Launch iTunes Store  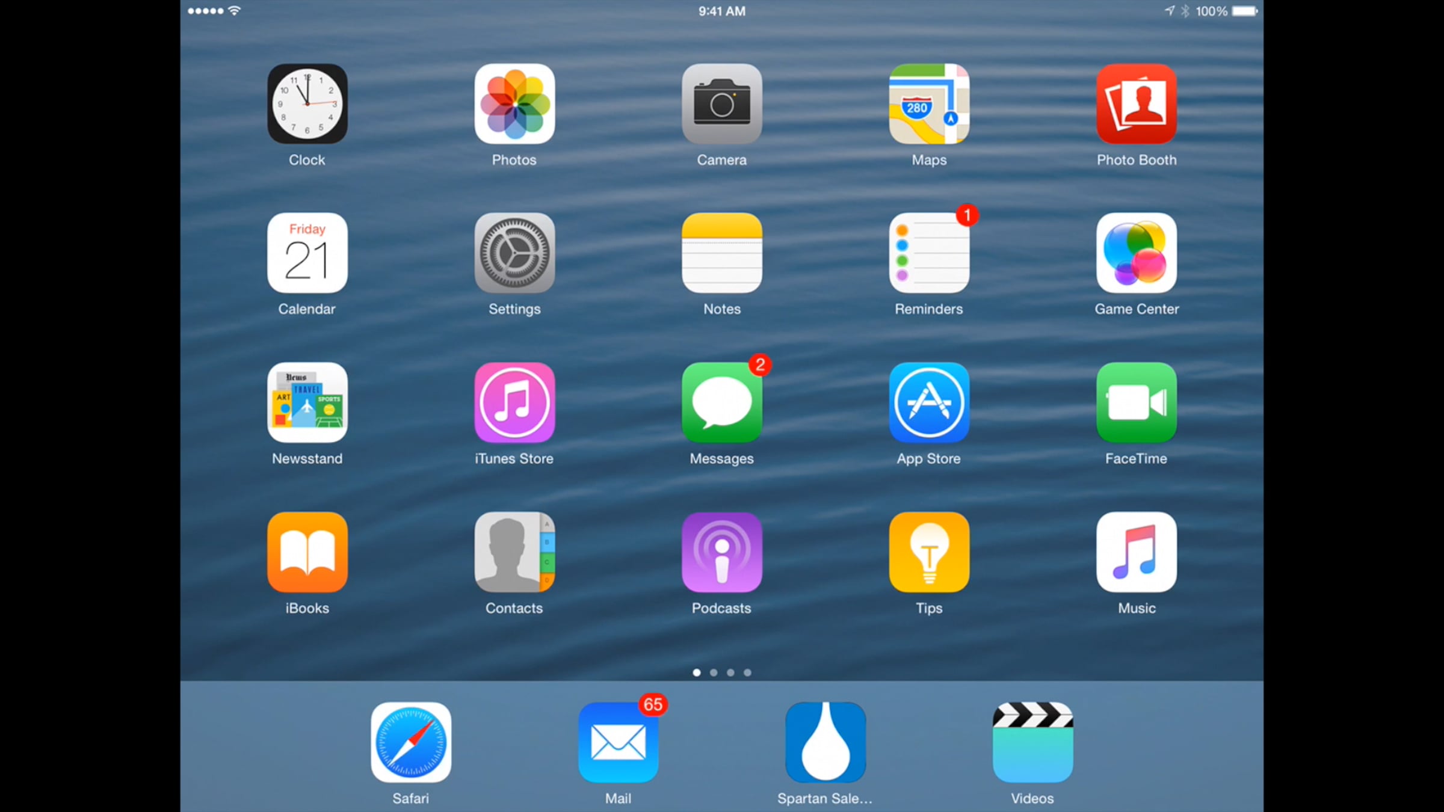(514, 402)
